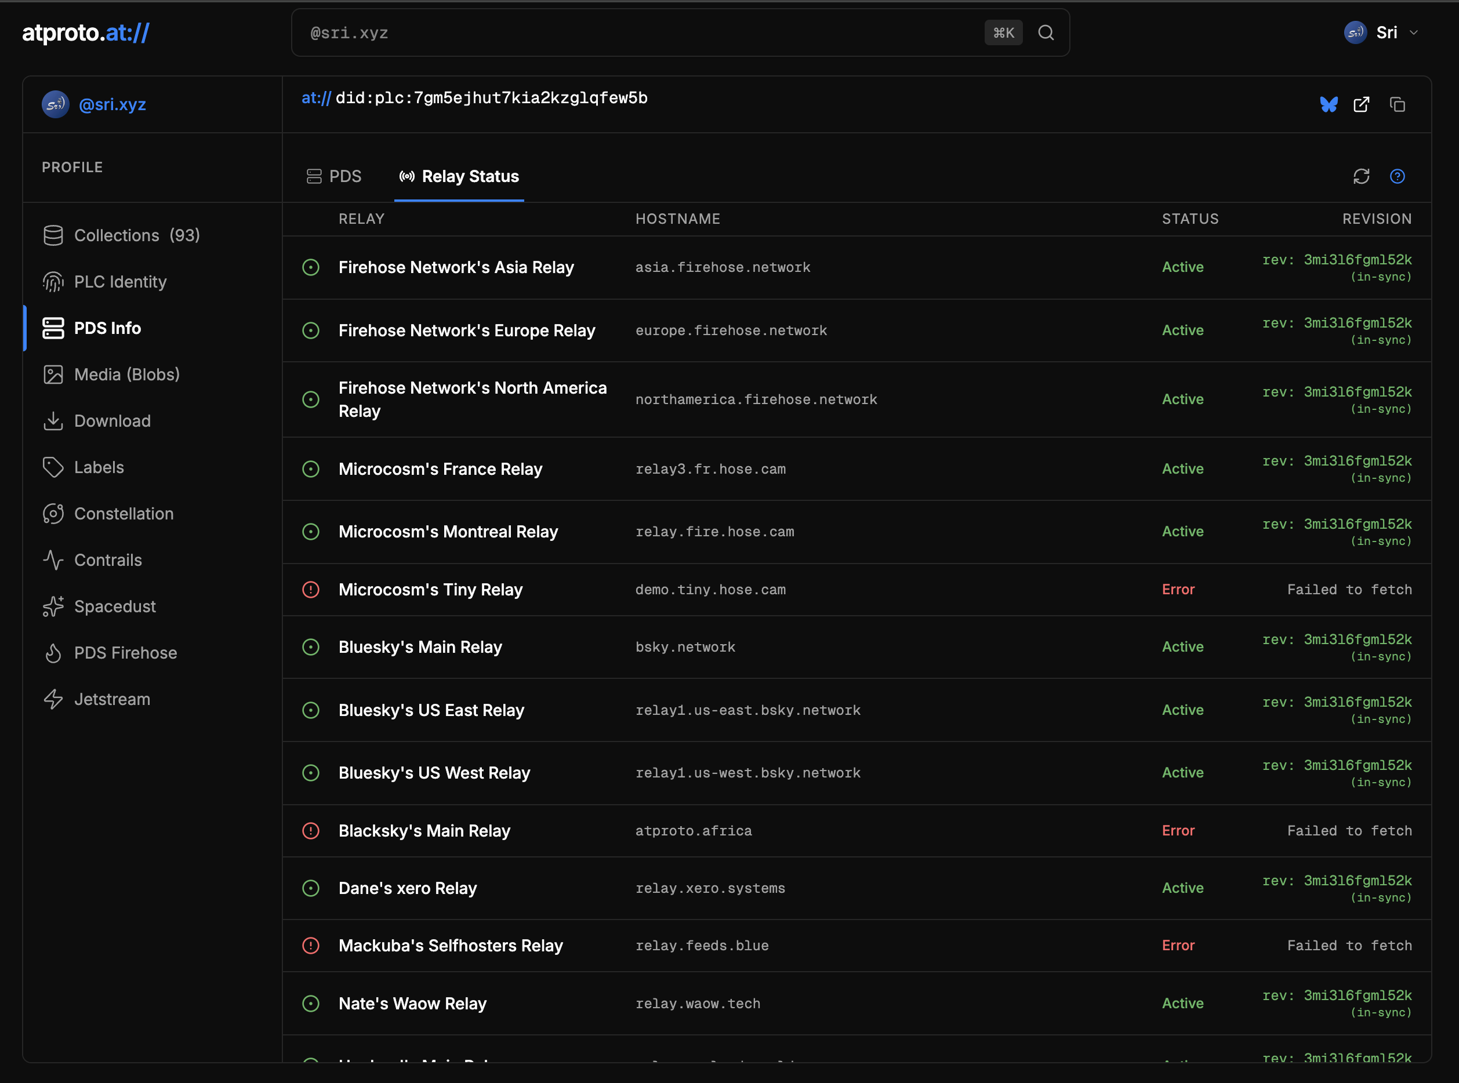The width and height of the screenshot is (1459, 1083).
Task: Click the error icon for Microcosm's Tiny Relay
Action: click(311, 590)
